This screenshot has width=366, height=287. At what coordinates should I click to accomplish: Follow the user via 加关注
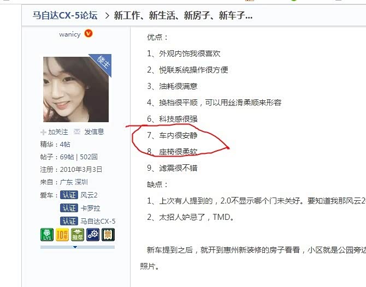(58, 132)
